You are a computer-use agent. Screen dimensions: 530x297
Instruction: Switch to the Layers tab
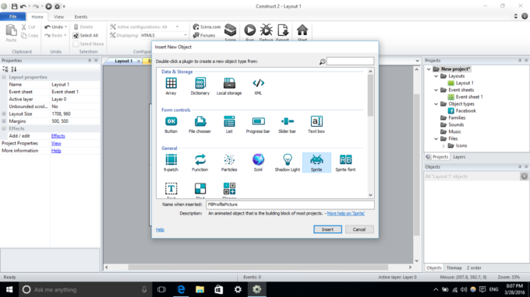click(459, 157)
